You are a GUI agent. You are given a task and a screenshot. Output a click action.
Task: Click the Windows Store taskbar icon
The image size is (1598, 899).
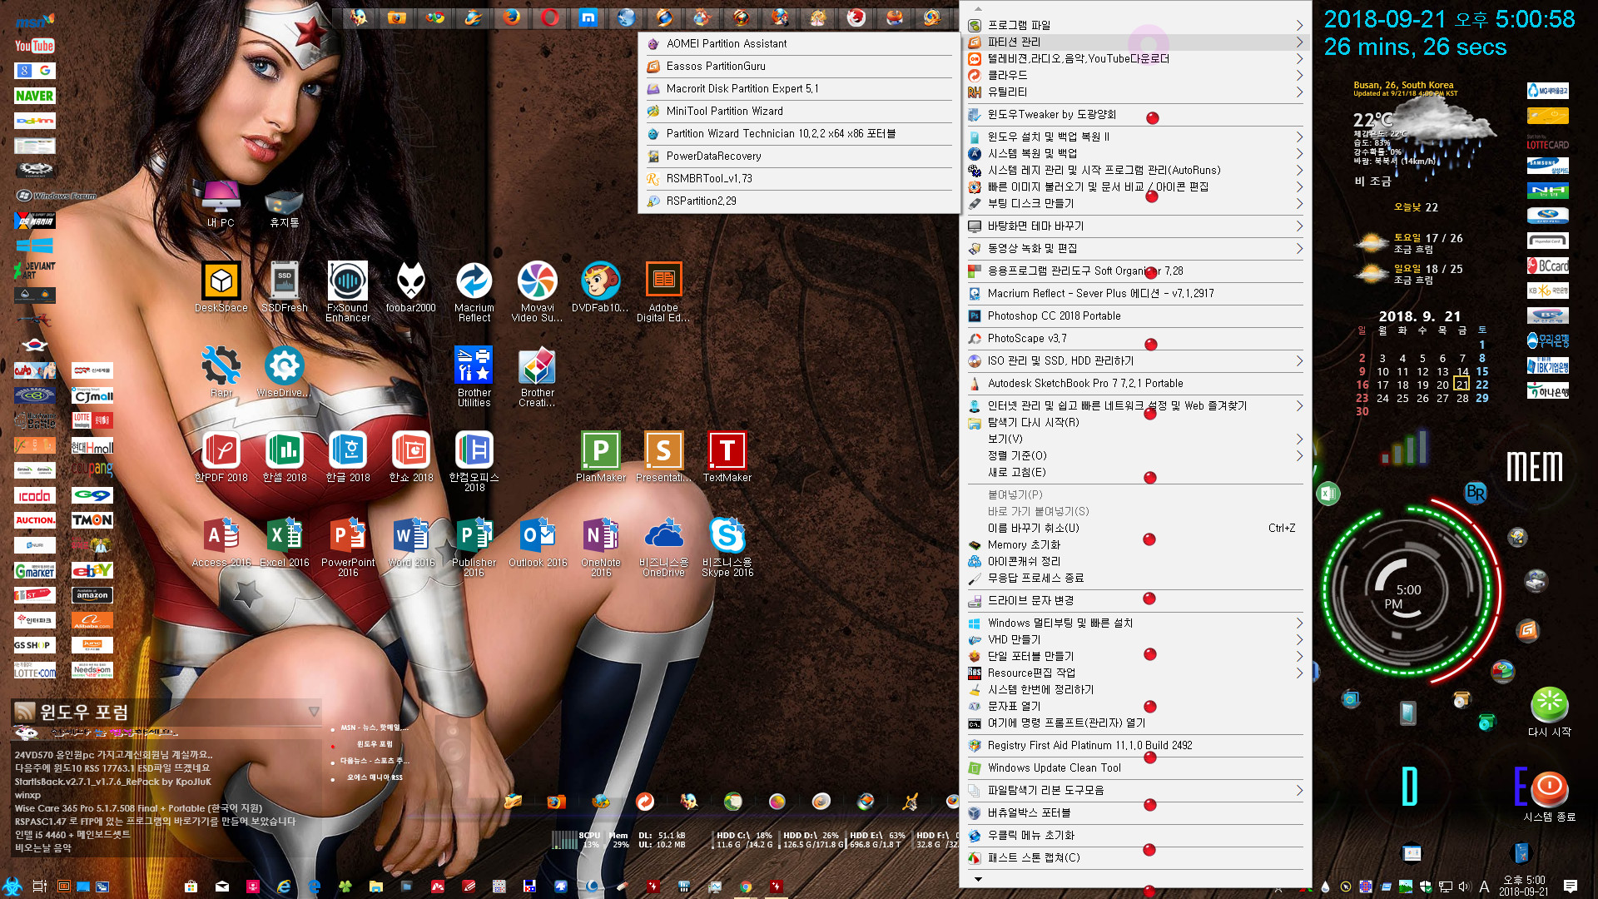pyautogui.click(x=191, y=887)
